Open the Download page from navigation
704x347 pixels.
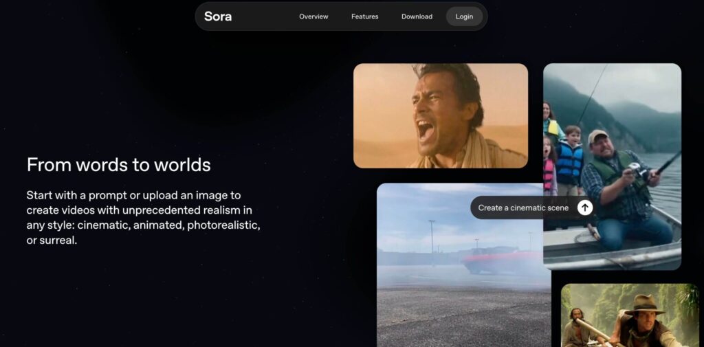(x=417, y=16)
